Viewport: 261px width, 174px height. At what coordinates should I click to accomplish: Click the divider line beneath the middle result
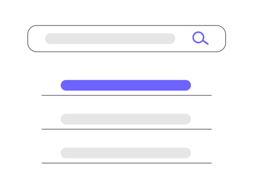[127, 129]
